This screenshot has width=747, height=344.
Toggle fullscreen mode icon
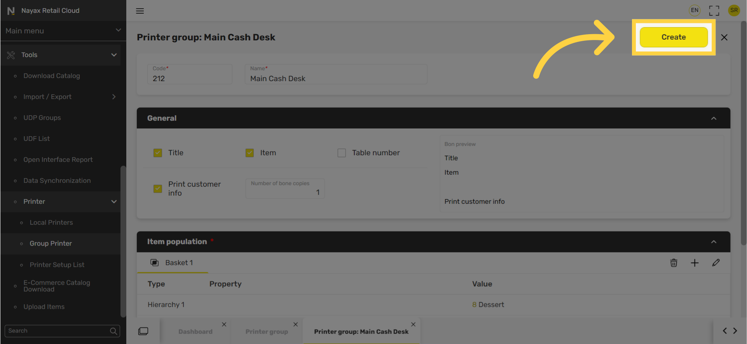tap(714, 10)
